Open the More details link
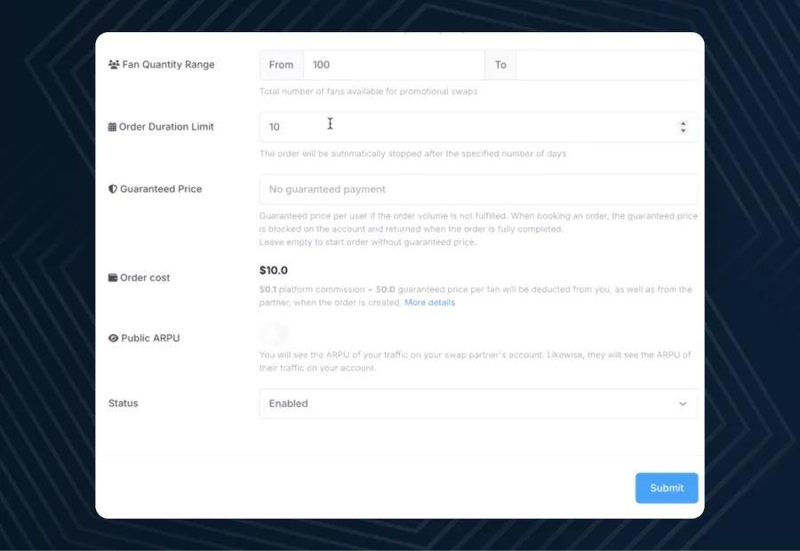The height and width of the screenshot is (551, 800). 429,303
